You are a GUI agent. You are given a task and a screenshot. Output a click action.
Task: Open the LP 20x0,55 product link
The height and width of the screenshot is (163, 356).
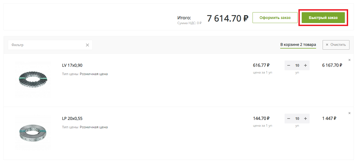72,119
